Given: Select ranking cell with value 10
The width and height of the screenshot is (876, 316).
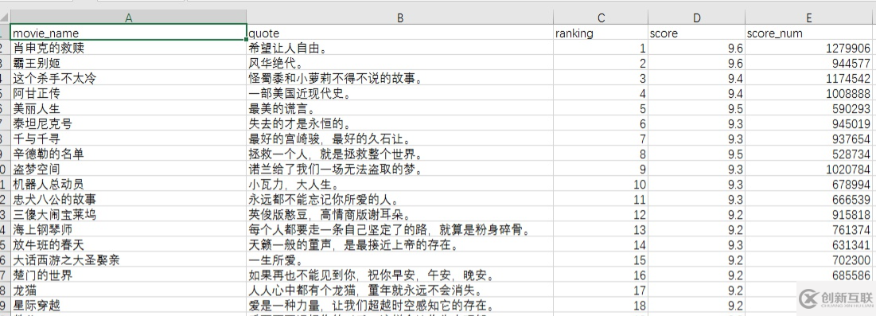Looking at the screenshot, I should pos(602,185).
